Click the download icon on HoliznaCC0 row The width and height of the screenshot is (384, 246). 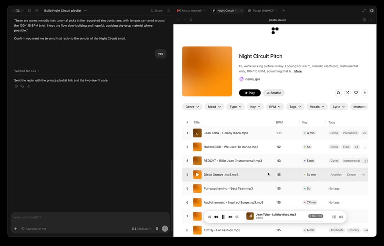(x=365, y=147)
